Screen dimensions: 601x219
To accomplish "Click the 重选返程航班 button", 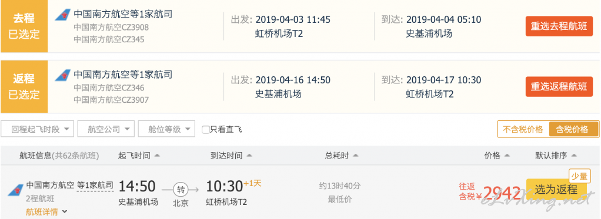I will click(x=559, y=86).
